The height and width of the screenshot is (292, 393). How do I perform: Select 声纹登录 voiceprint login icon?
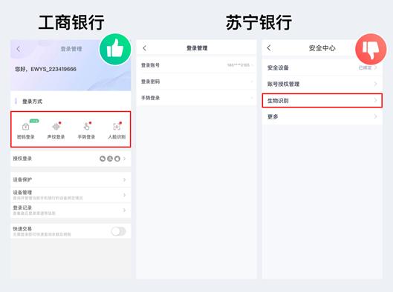coord(56,127)
